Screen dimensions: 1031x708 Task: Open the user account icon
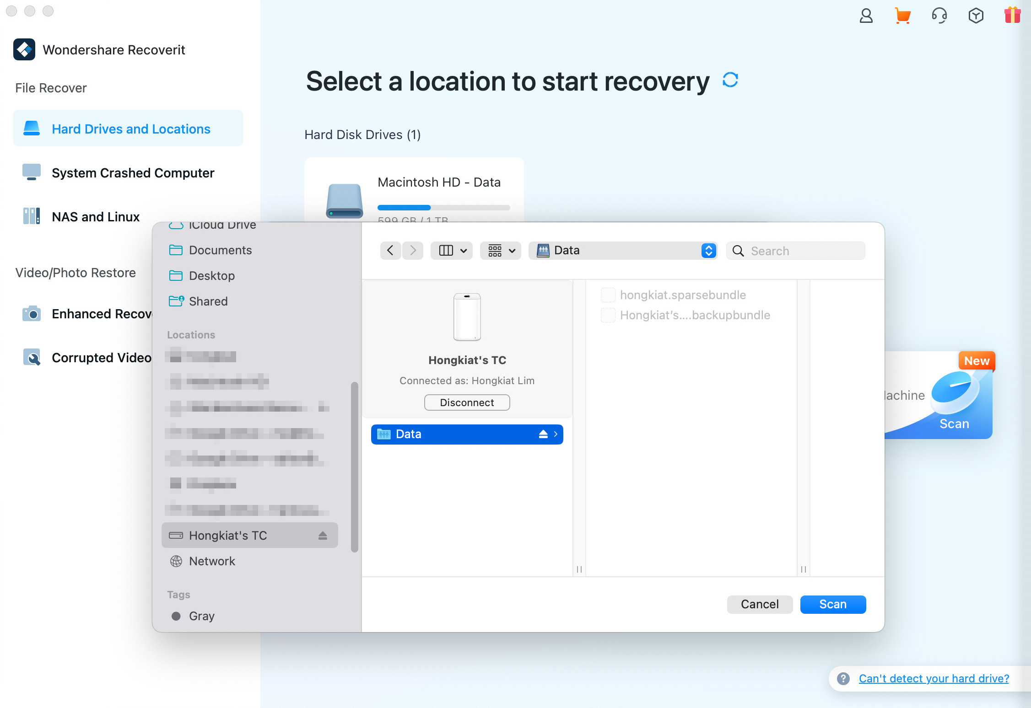866,16
